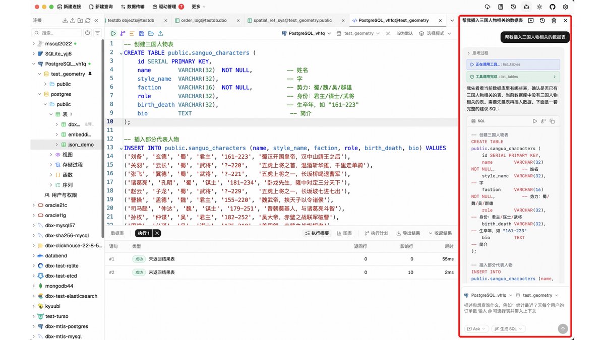The image size is (605, 340).
Task: Open the Ask mode dropdown
Action: pos(476,328)
